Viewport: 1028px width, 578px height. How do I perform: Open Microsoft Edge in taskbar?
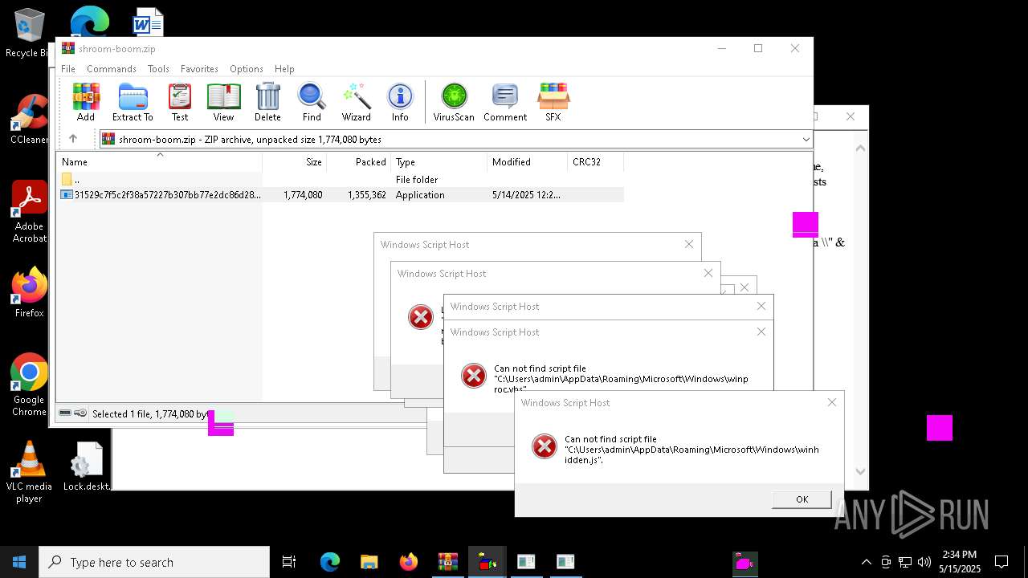point(330,562)
